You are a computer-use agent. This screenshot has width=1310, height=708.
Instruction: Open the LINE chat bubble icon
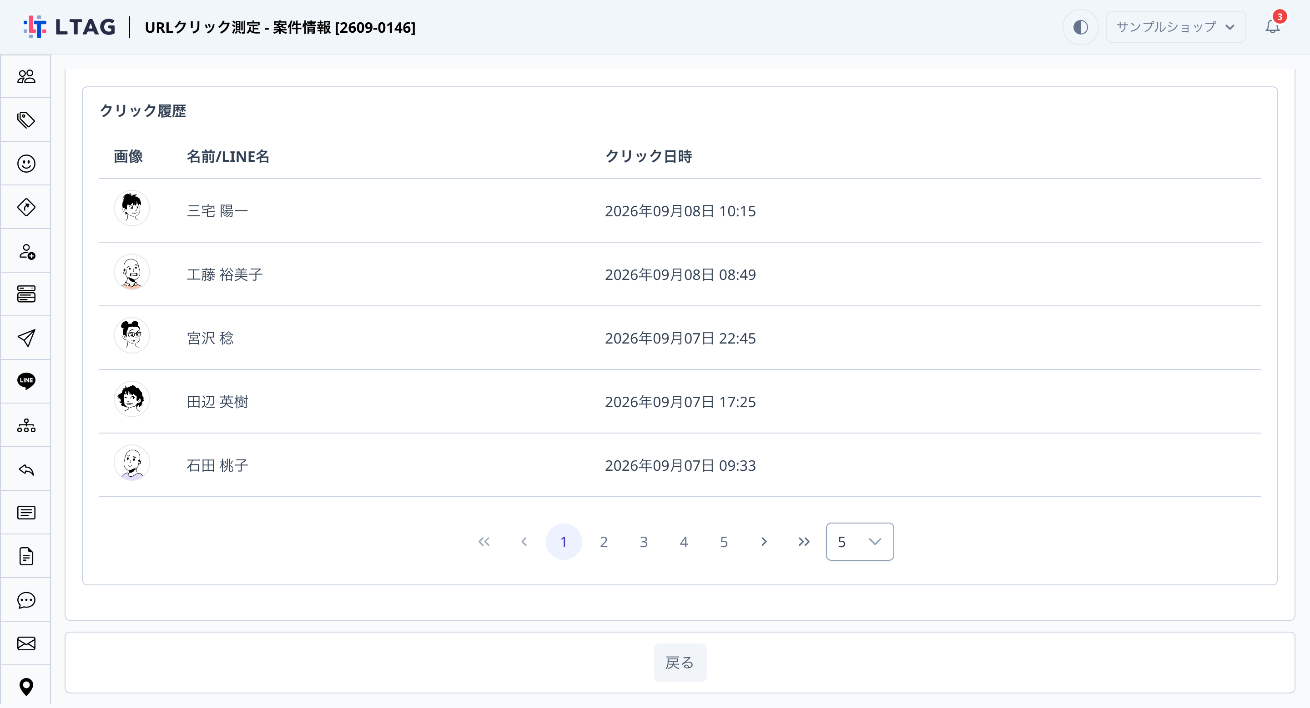tap(26, 381)
